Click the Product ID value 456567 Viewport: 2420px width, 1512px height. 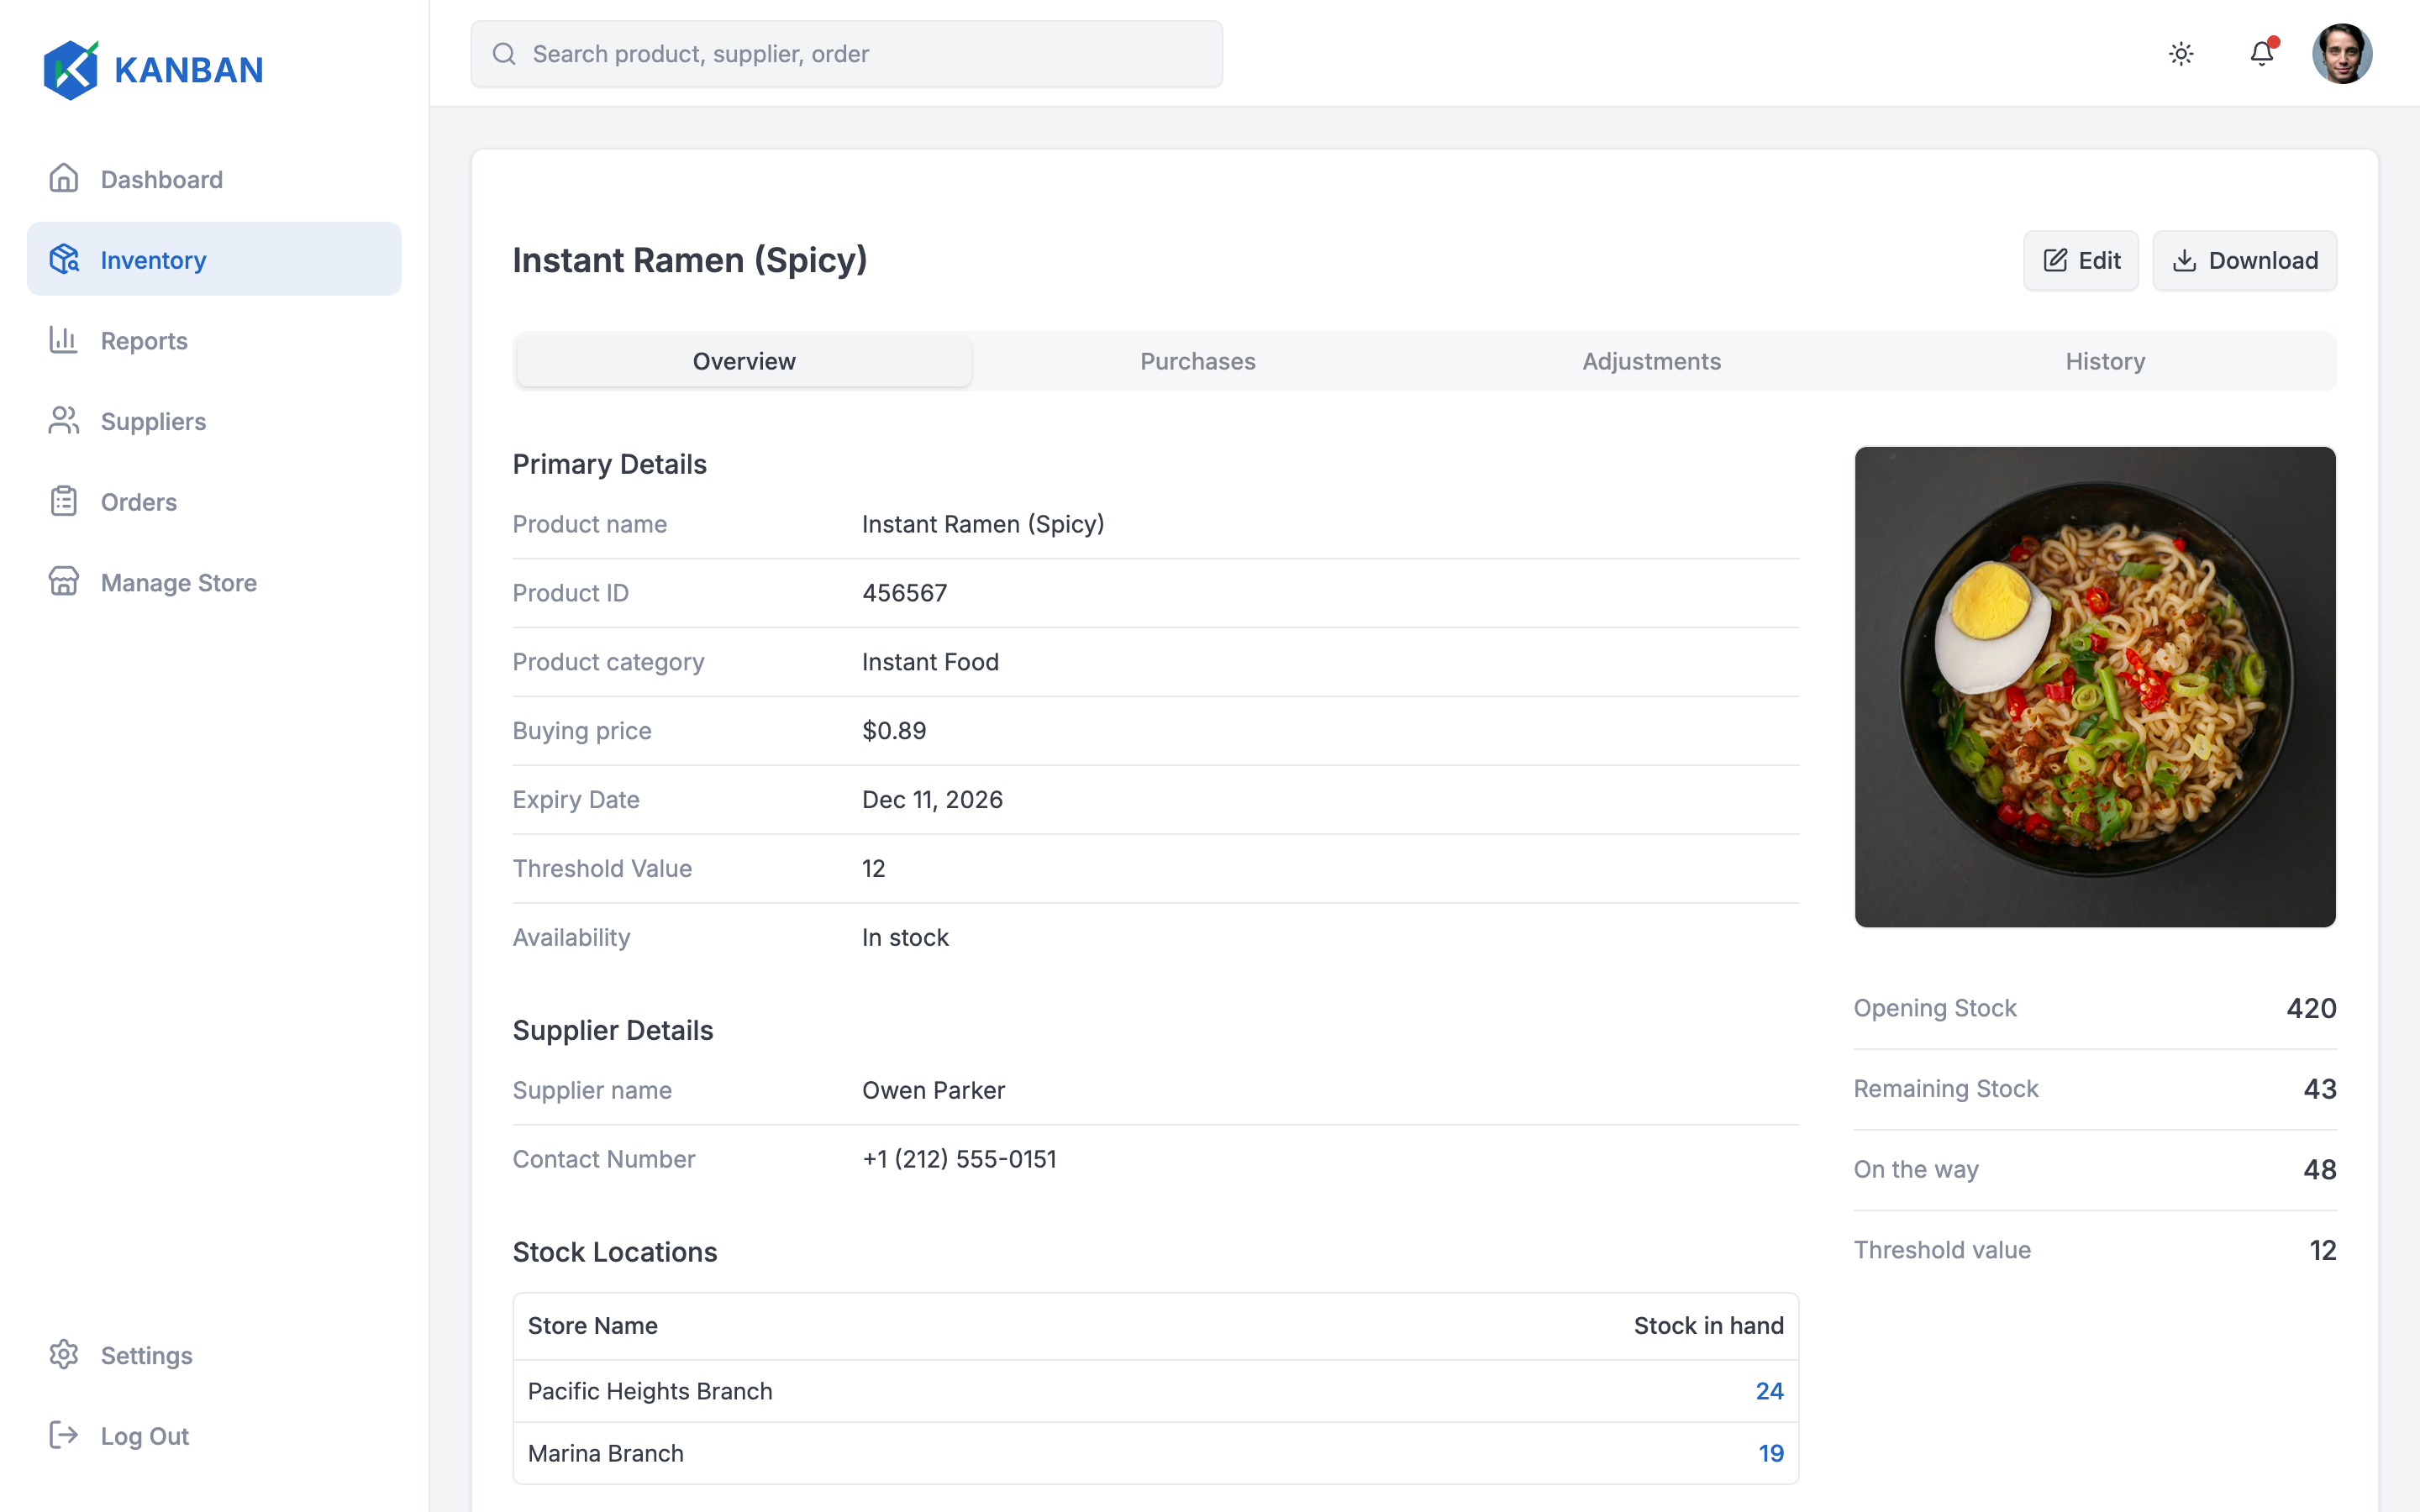pyautogui.click(x=904, y=593)
